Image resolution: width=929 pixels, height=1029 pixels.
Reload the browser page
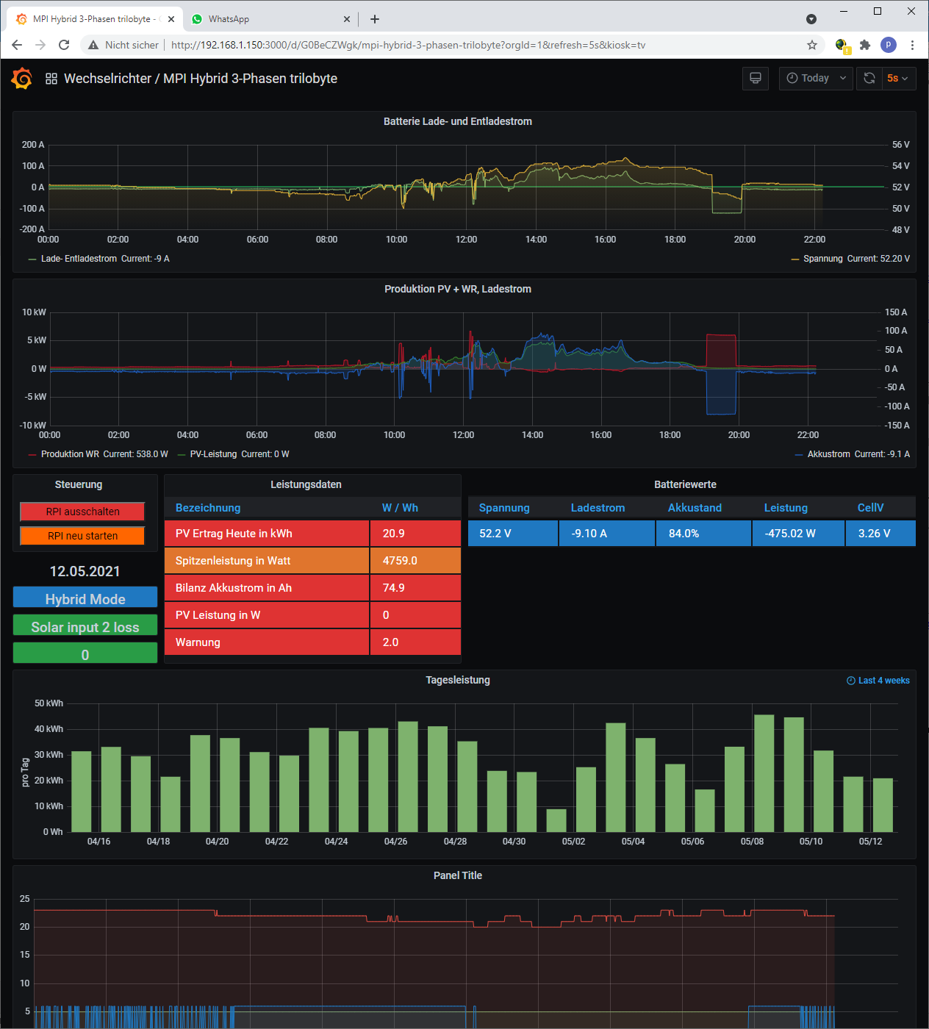point(64,45)
